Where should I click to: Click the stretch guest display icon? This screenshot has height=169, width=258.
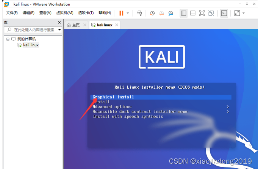[x=237, y=13]
